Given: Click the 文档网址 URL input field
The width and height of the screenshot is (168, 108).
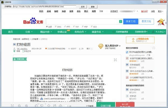Looking at the screenshot, I should pyautogui.click(x=45, y=7).
